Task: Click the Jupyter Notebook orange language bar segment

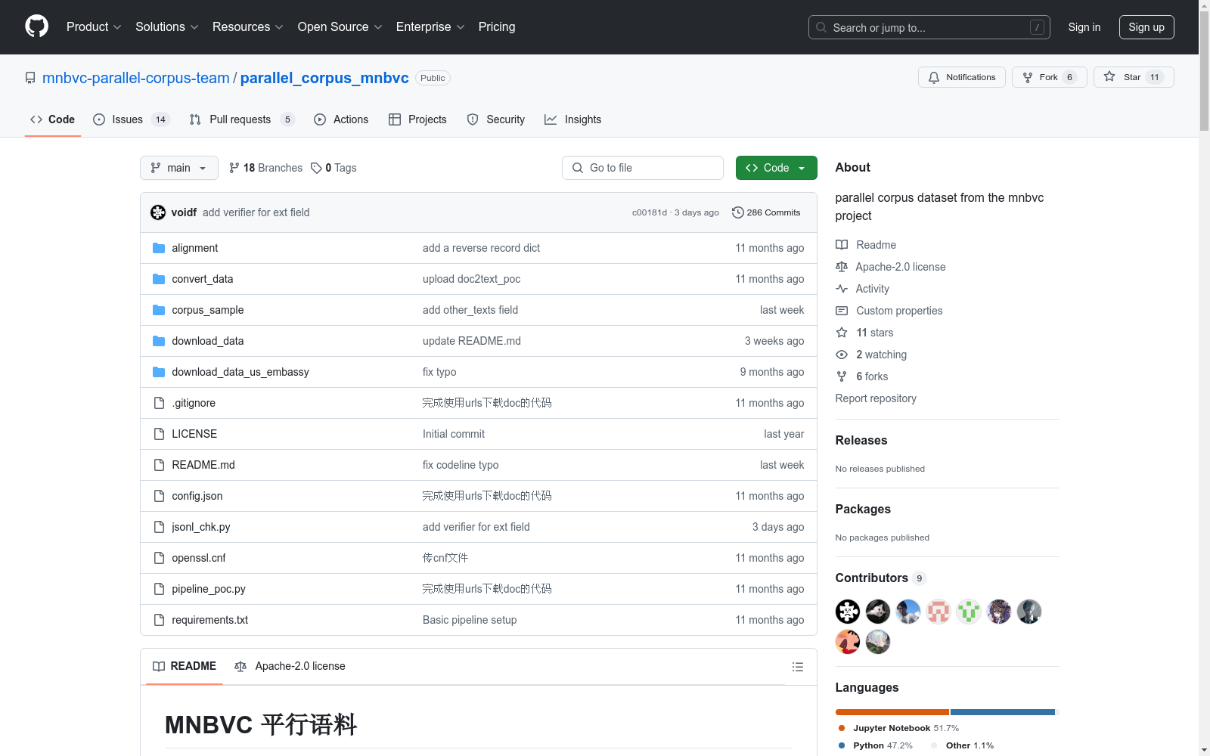Action: pyautogui.click(x=892, y=712)
